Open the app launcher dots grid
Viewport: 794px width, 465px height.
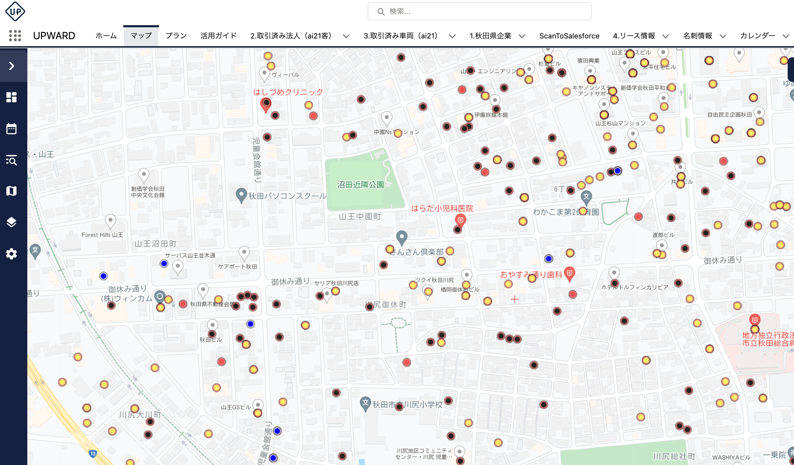(15, 36)
